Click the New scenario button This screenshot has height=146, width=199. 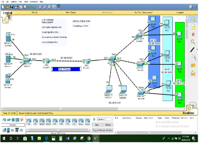coord(97,125)
